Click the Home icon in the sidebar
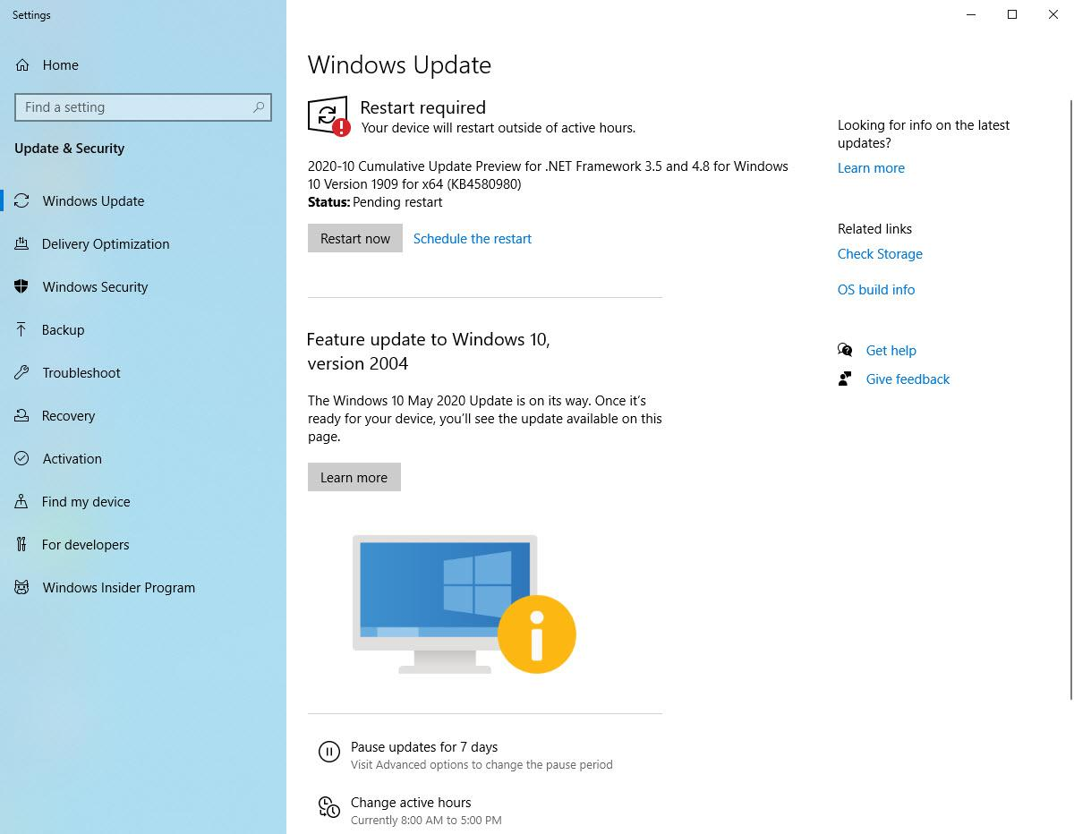The height and width of the screenshot is (834, 1074). 22,65
